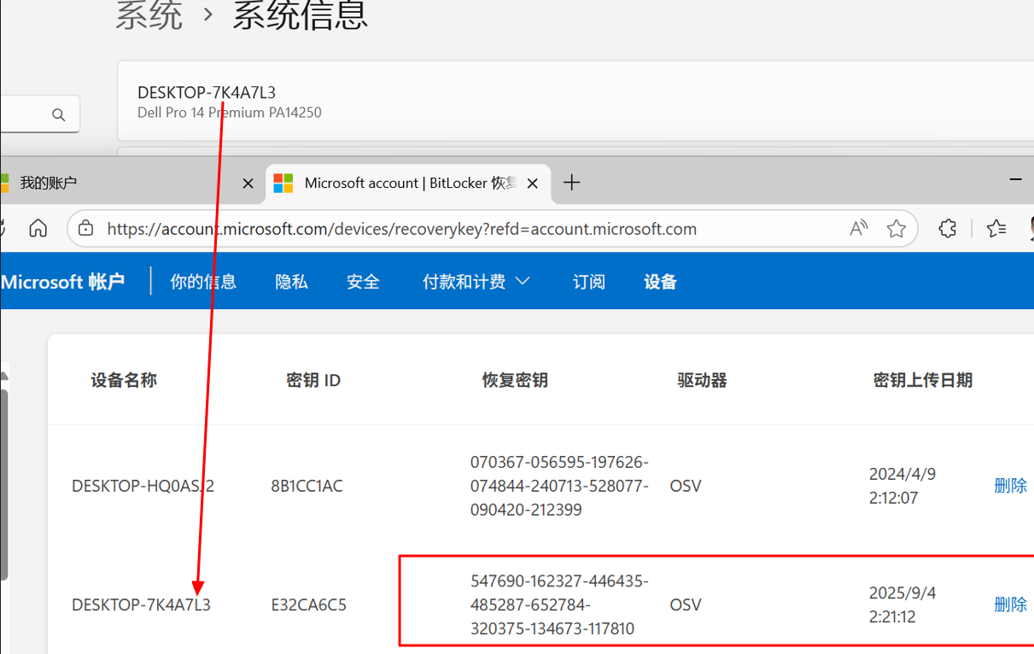
Task: Click the Microsoft 帐户 home link
Action: [x=65, y=281]
